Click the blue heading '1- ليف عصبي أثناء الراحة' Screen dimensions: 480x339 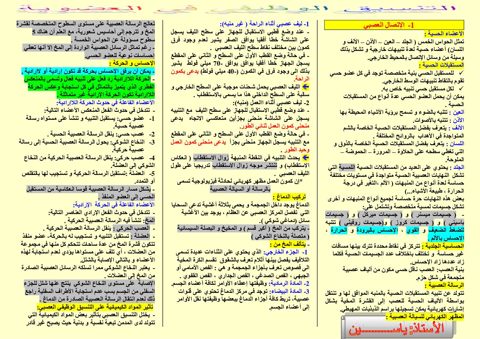(265, 24)
